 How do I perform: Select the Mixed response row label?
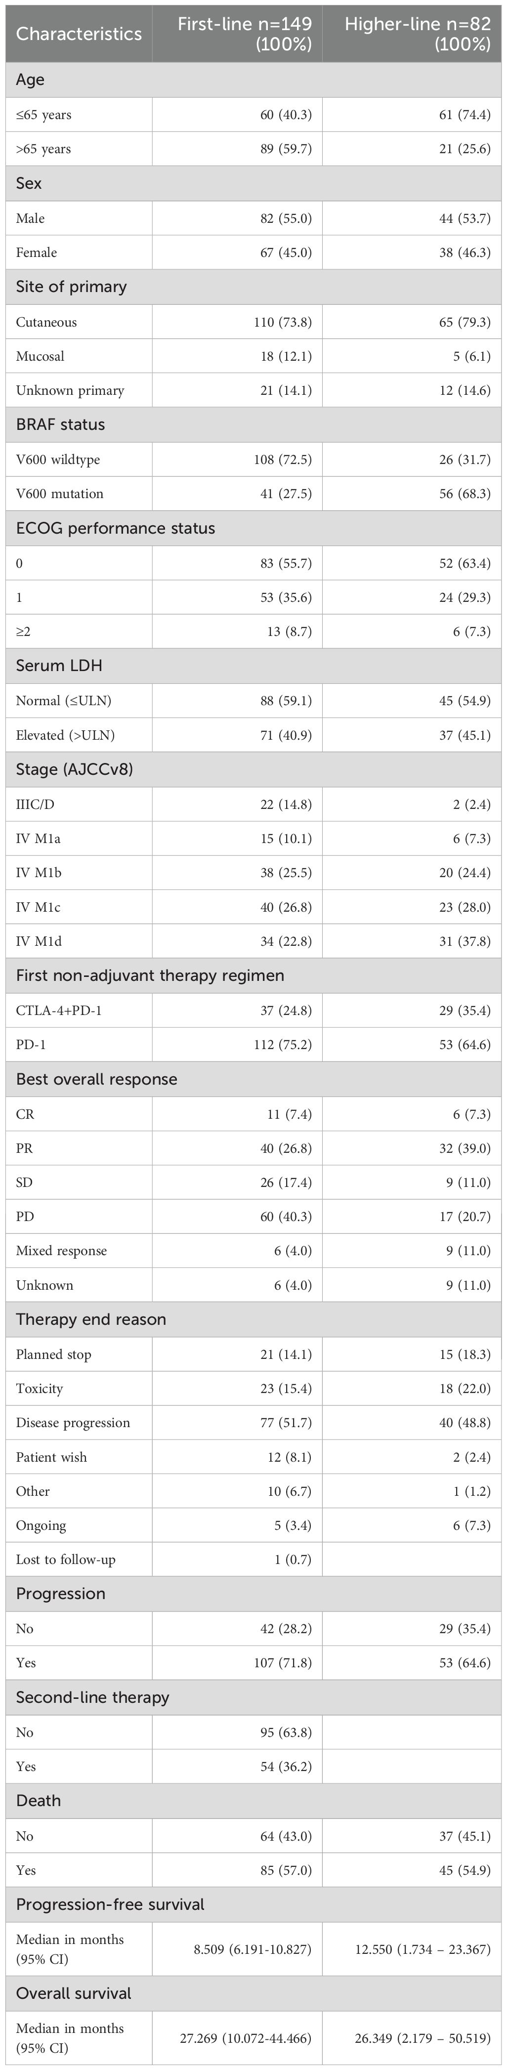(61, 1250)
